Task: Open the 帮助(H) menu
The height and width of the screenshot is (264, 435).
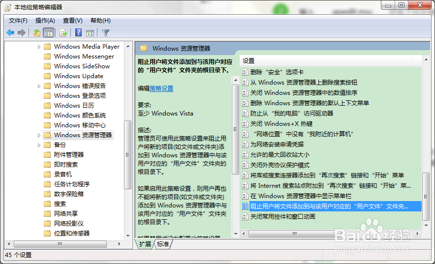Action: [x=100, y=21]
